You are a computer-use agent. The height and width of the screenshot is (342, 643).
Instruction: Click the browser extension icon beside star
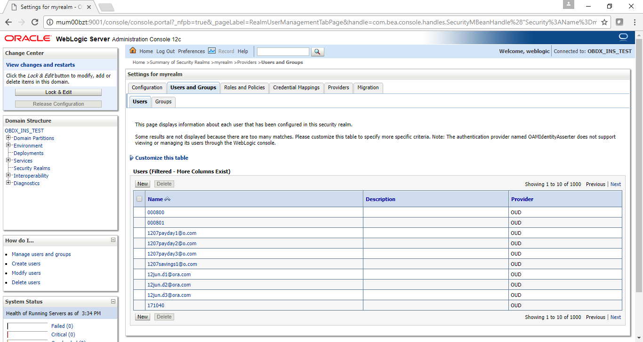pos(619,22)
